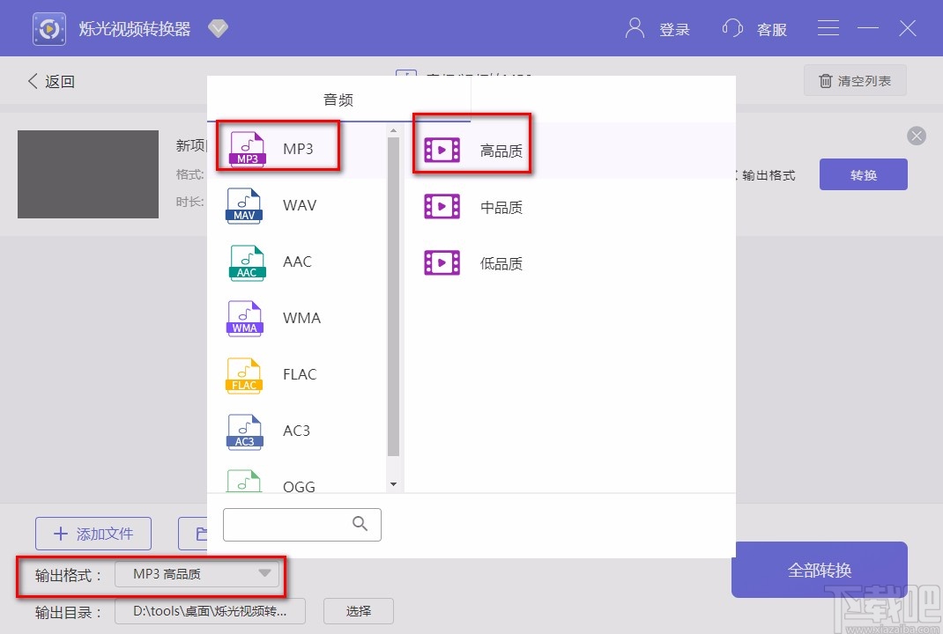
Task: Click the 客服 customer service icon
Action: [x=732, y=28]
